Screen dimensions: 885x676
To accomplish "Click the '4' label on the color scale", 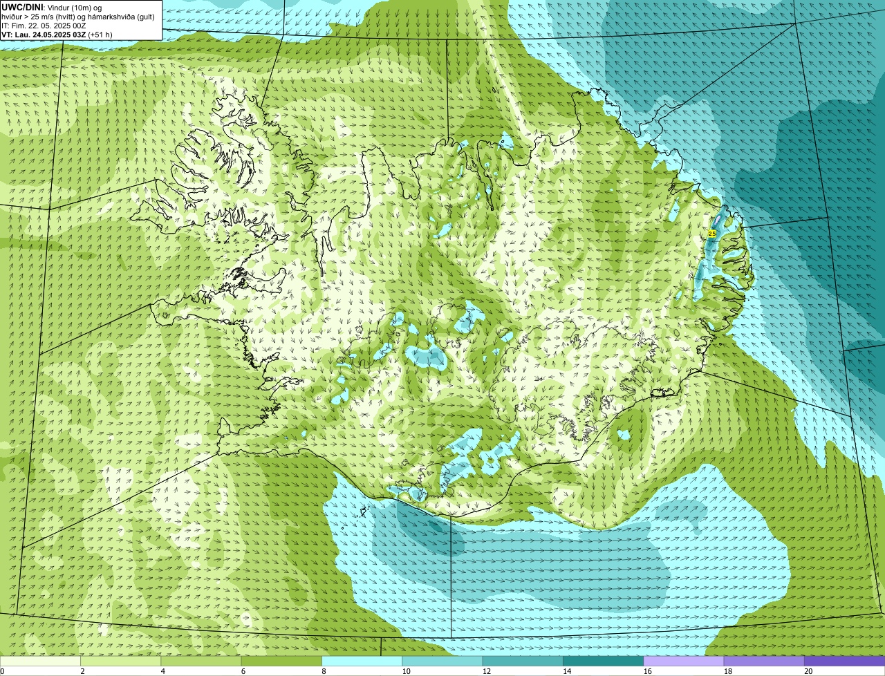I will pos(162,671).
